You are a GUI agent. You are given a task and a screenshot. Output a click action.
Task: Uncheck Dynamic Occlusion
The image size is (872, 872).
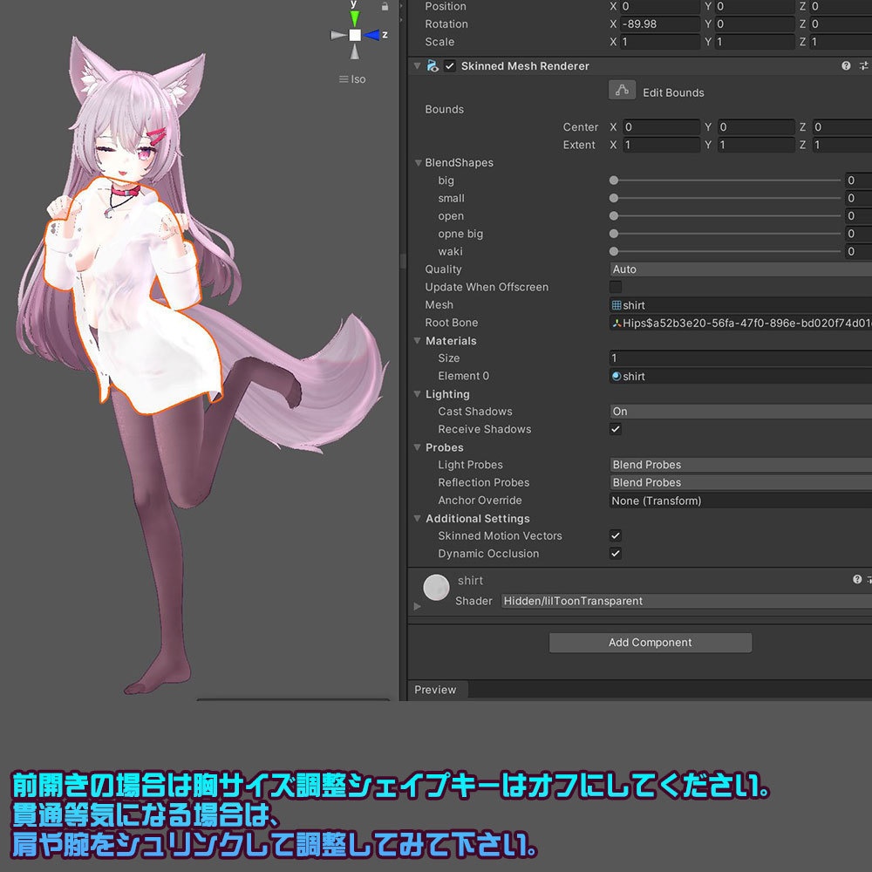(615, 554)
